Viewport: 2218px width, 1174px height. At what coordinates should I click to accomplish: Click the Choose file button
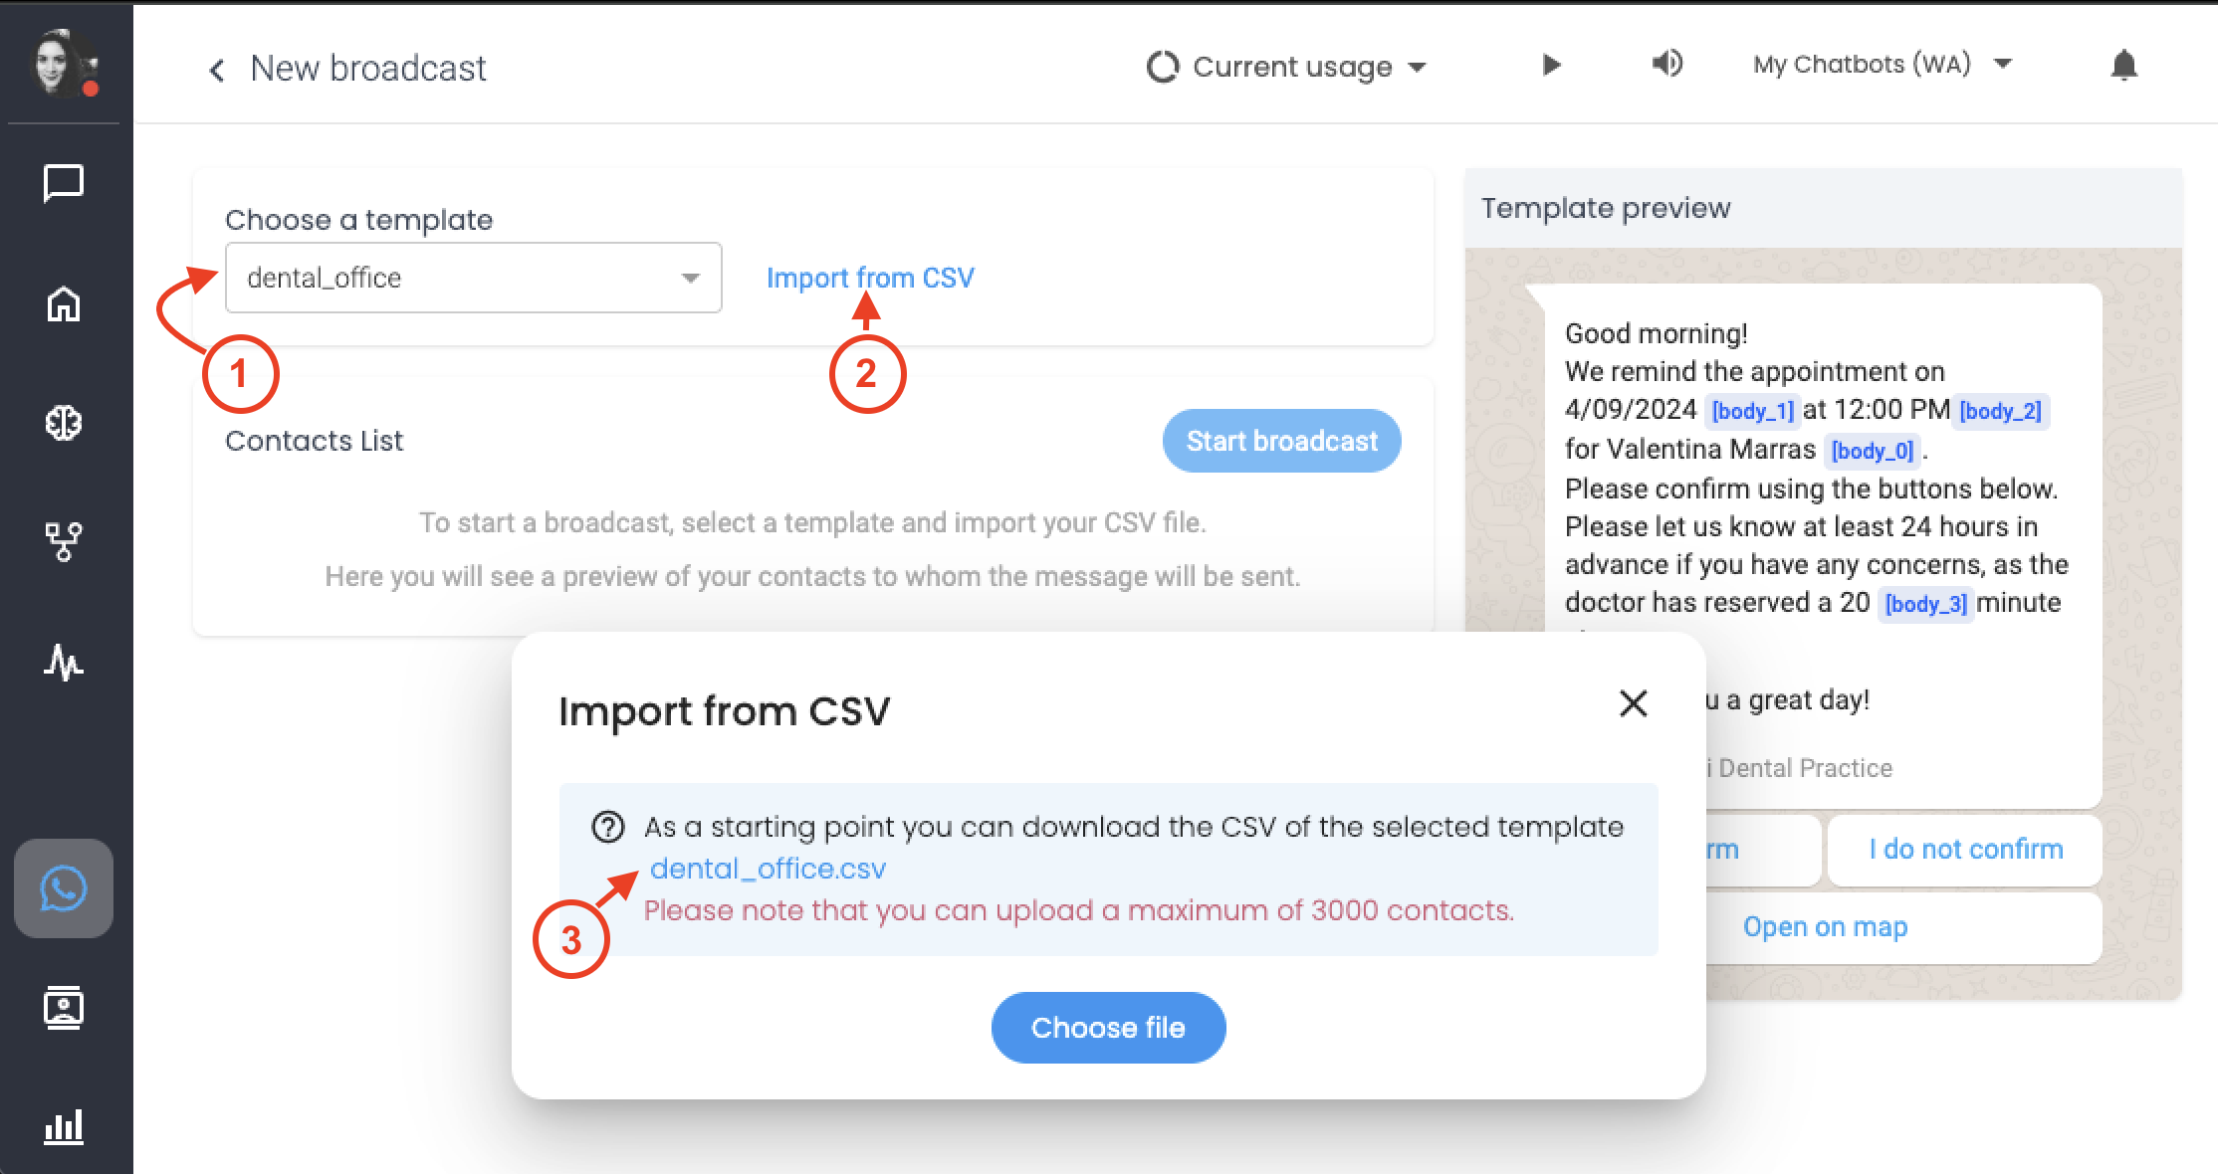(x=1108, y=1028)
